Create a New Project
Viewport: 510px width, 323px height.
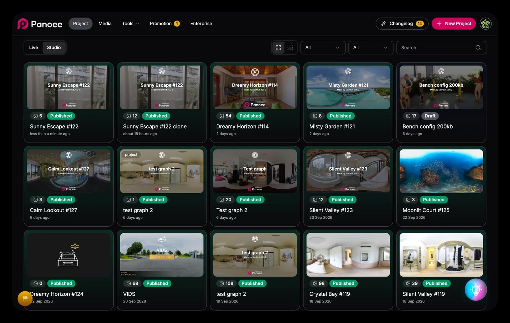454,24
